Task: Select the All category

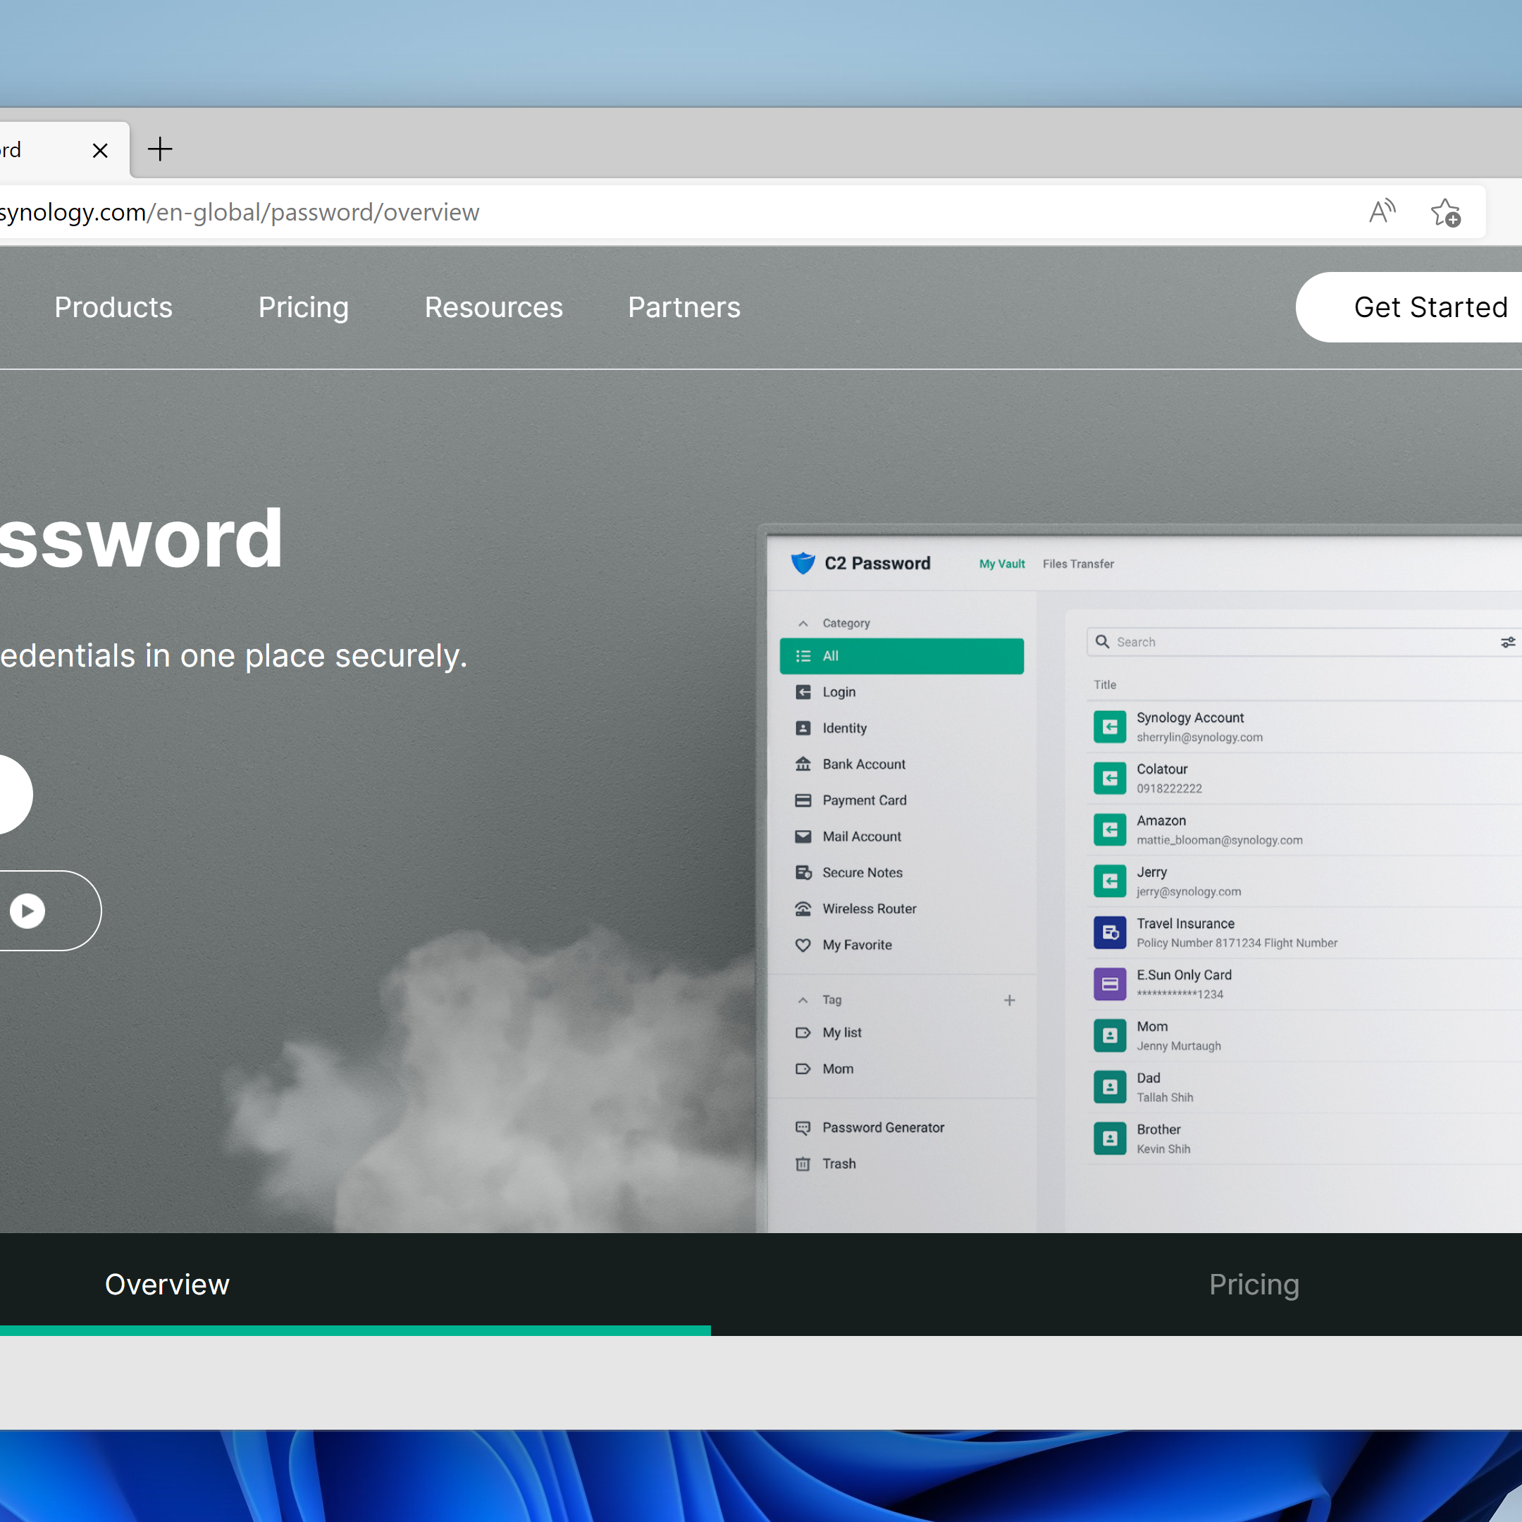Action: tap(902, 656)
